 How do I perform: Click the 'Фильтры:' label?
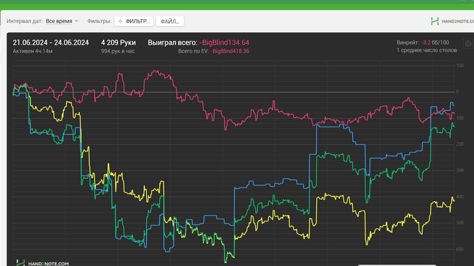pyautogui.click(x=99, y=21)
